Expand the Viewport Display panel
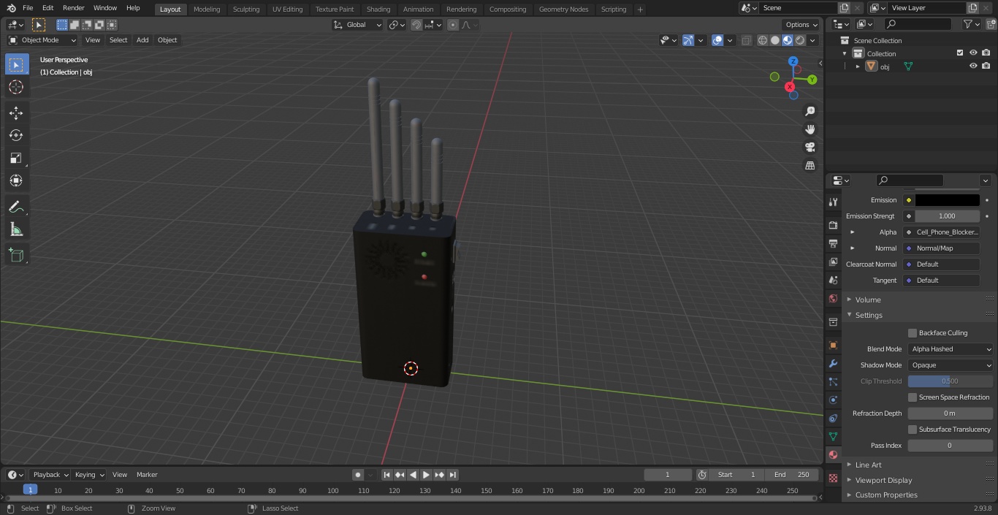998x515 pixels. pyautogui.click(x=883, y=480)
